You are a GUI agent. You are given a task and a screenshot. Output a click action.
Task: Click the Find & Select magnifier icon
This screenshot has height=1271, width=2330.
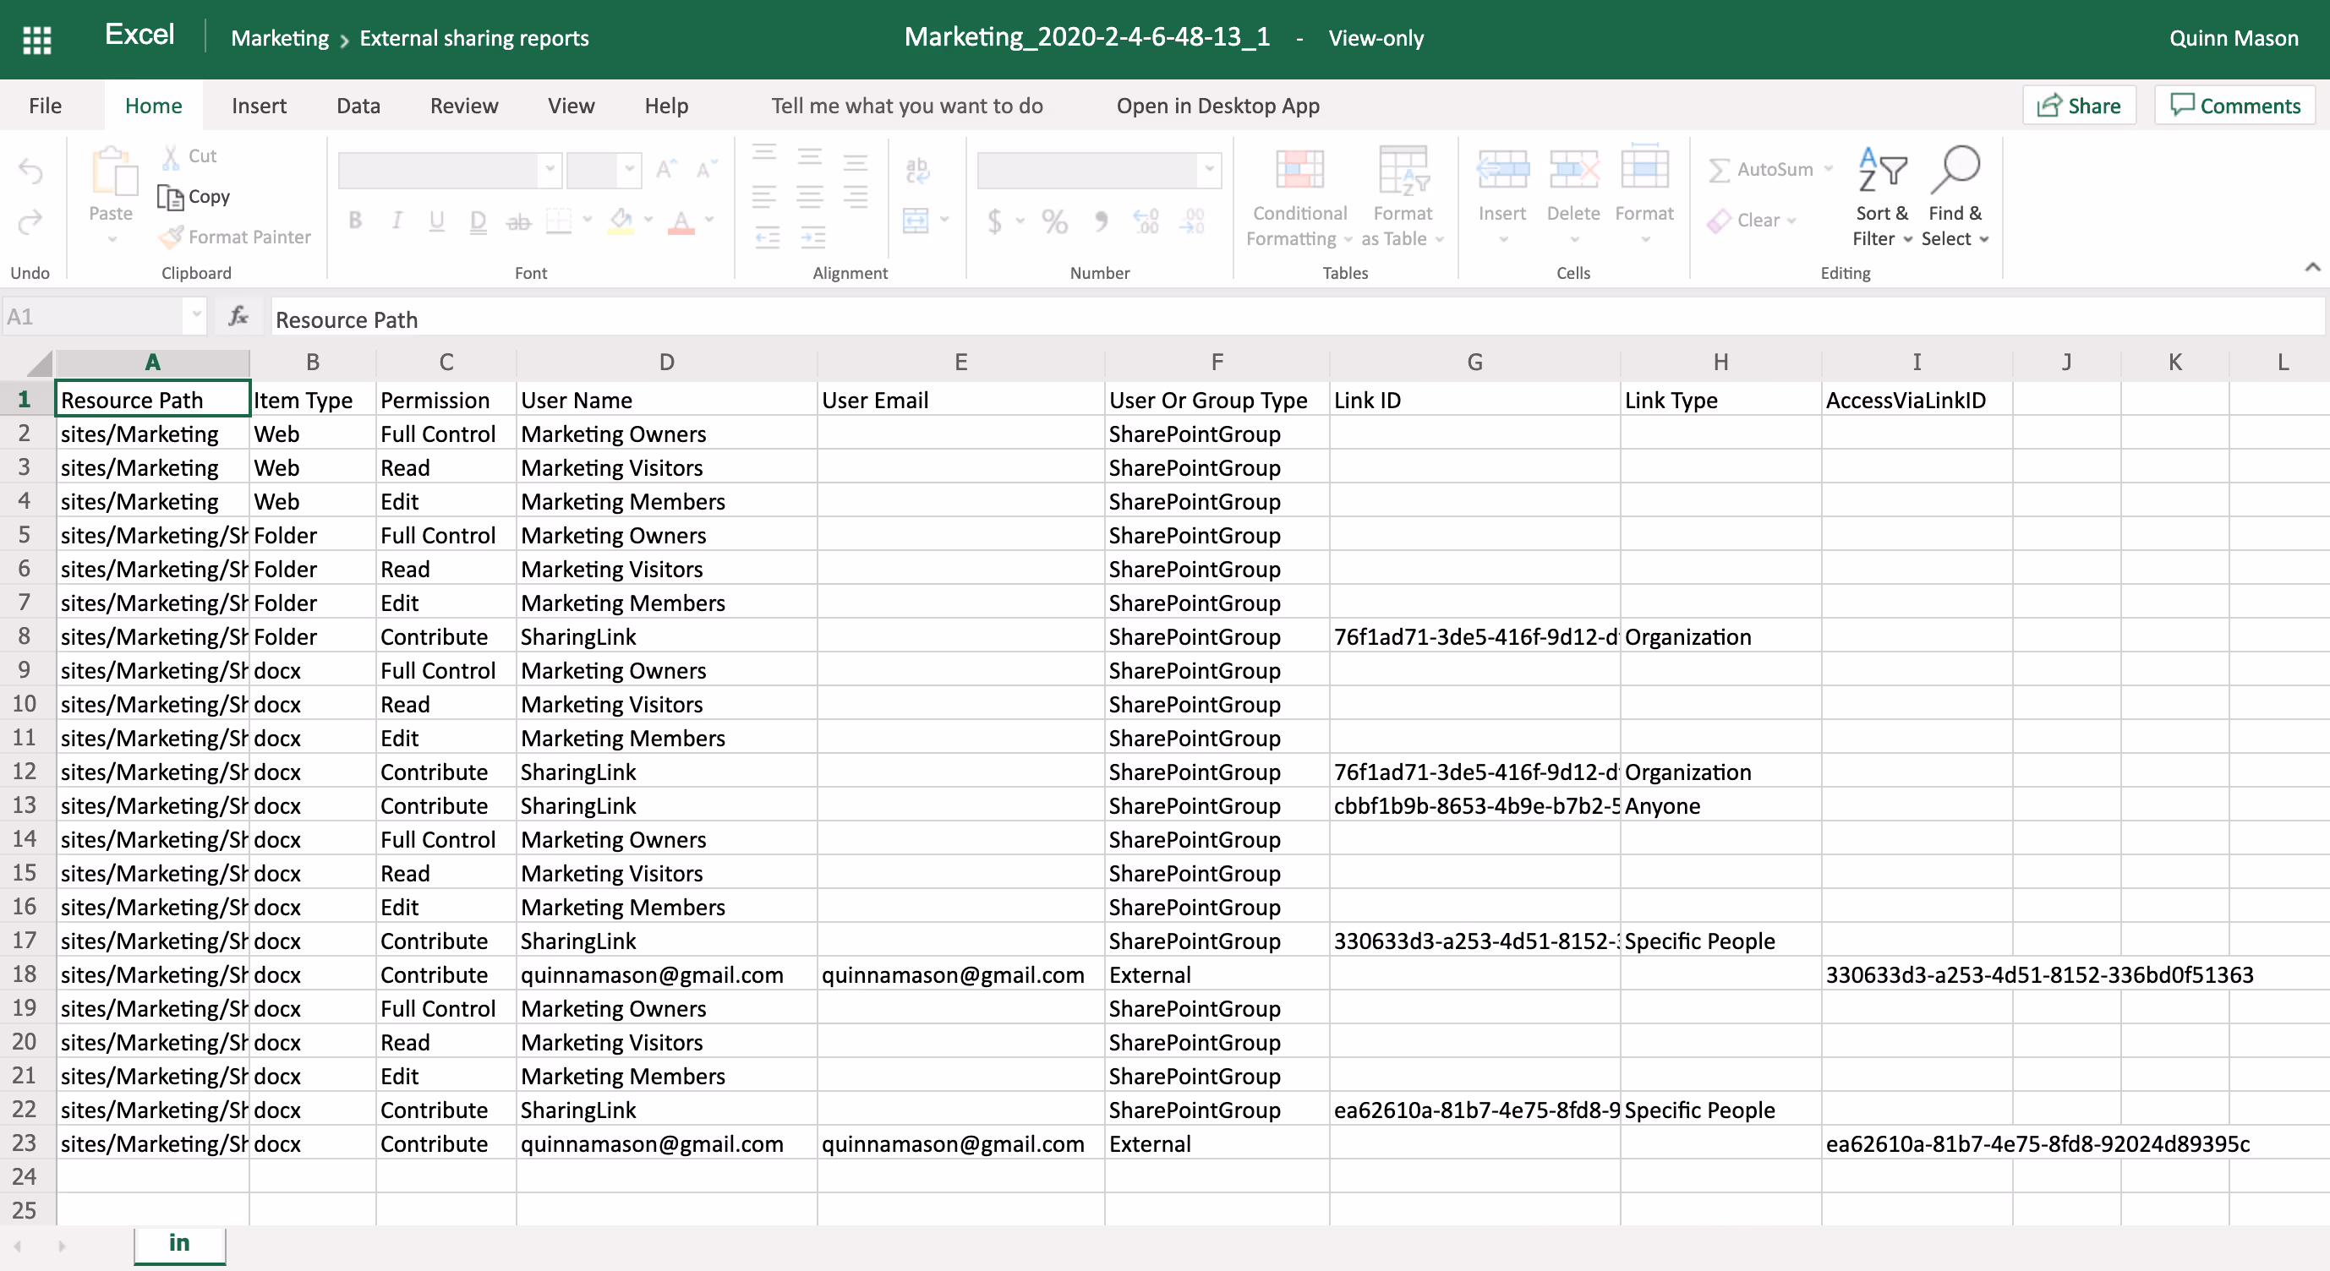pos(1955,170)
